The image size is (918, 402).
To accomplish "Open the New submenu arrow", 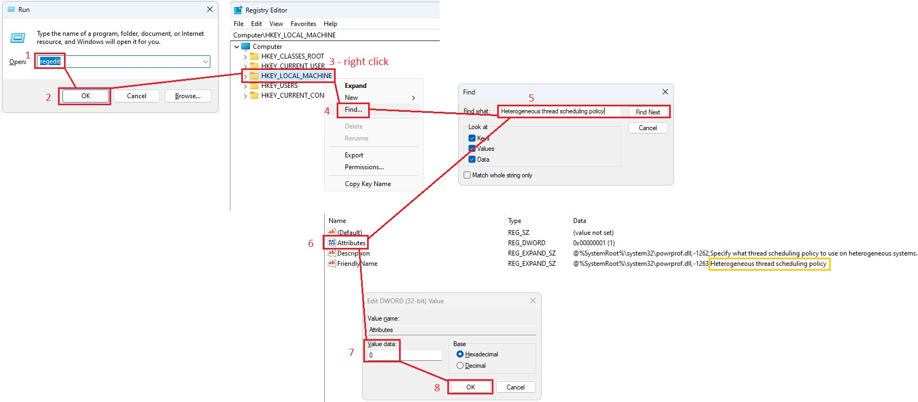I will click(413, 98).
